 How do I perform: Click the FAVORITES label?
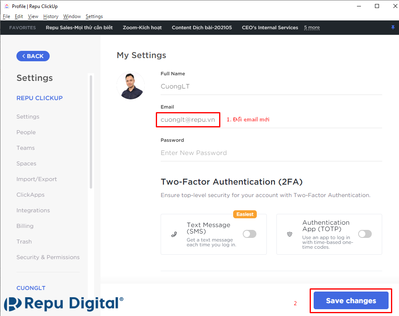(x=22, y=28)
